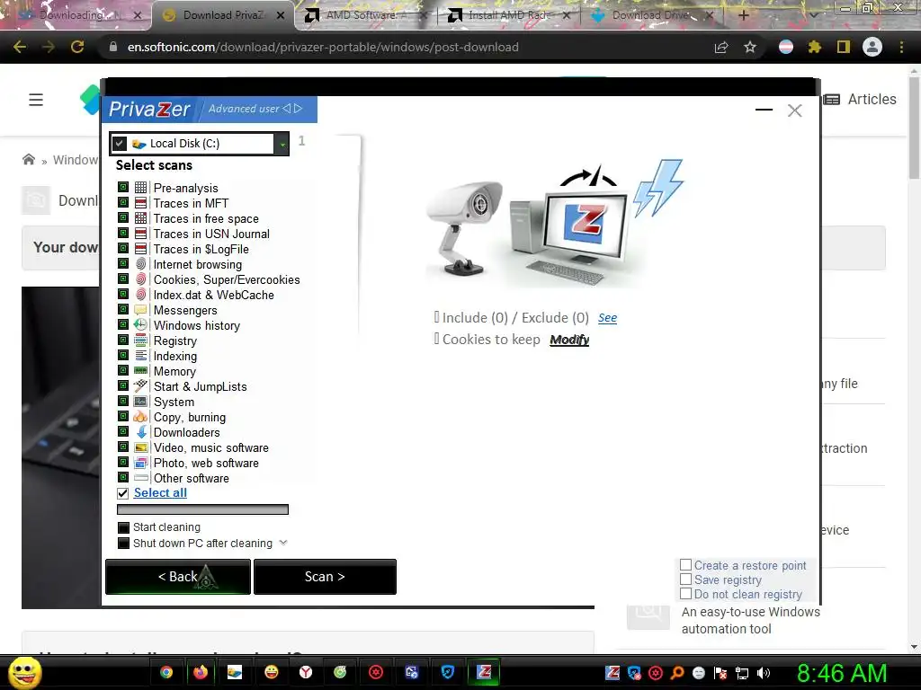Click the Internet browsing fingerprint icon
The height and width of the screenshot is (690, 921).
(140, 263)
